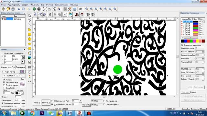Enable the '[C]Бесконечн.' checkbox

click(x=52, y=101)
